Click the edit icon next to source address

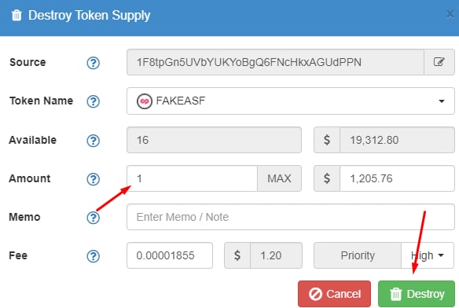(x=439, y=62)
